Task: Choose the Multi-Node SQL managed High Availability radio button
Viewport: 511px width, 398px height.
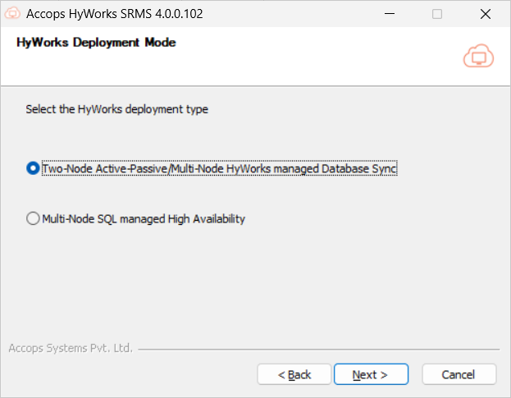Action: click(33, 219)
